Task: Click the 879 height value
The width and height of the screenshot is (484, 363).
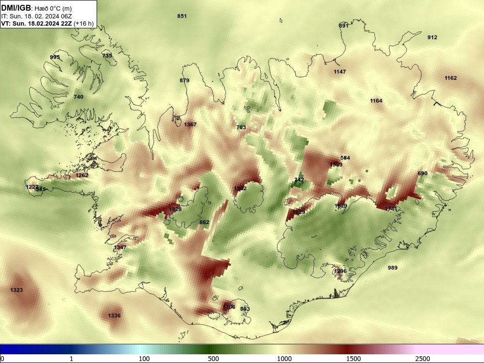Action: pyautogui.click(x=184, y=80)
